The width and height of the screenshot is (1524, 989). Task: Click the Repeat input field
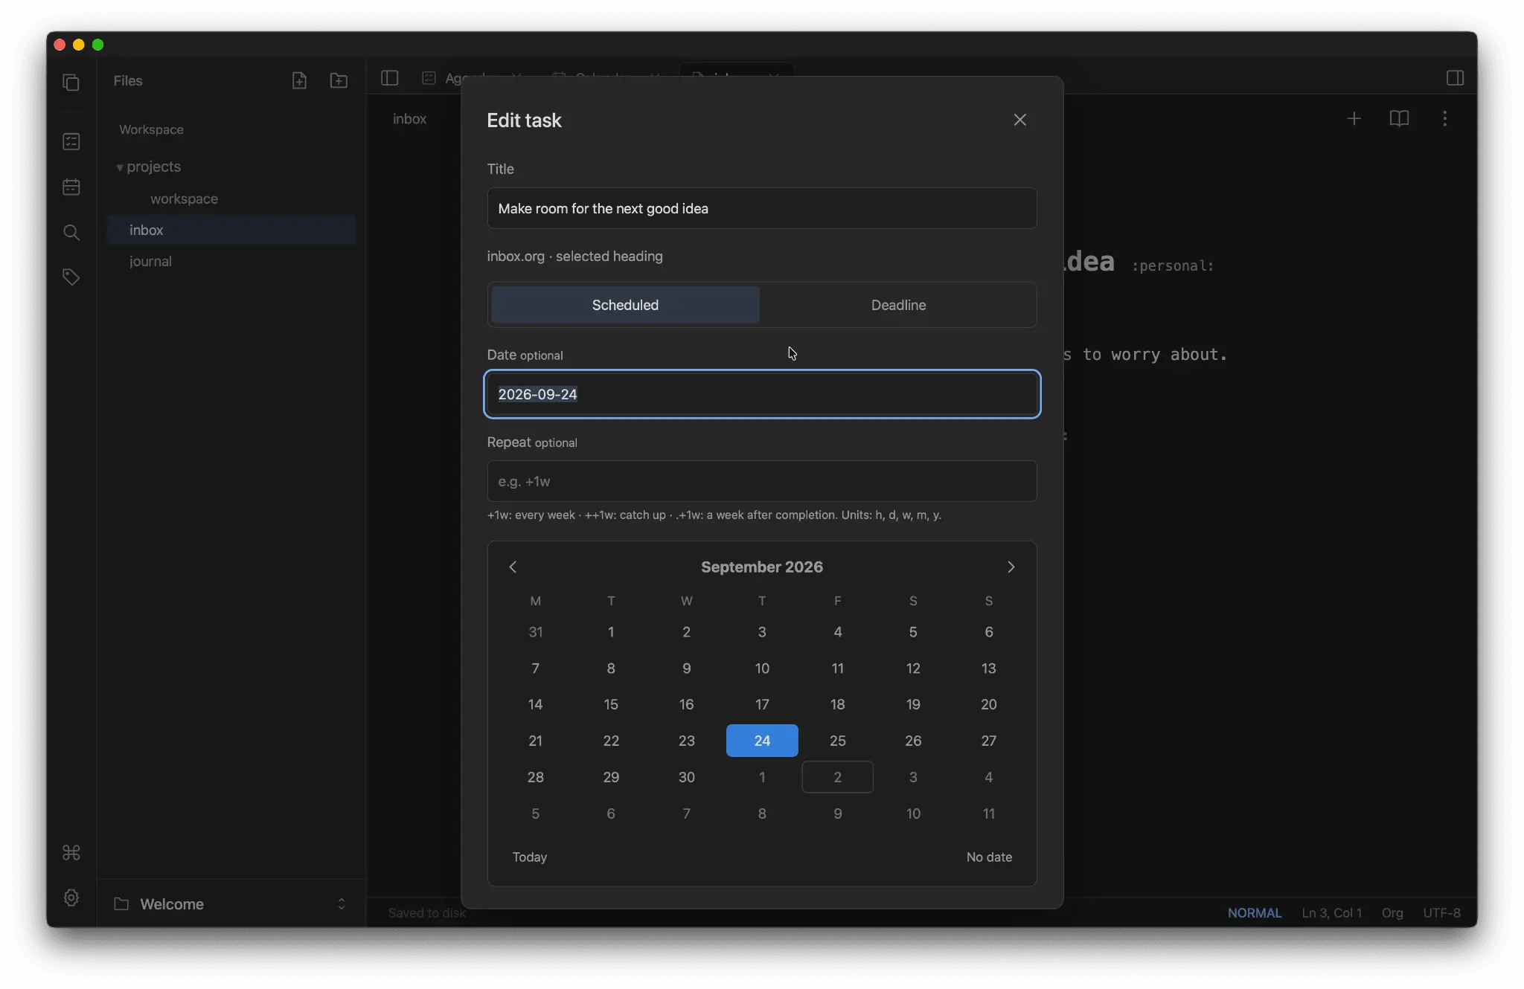[762, 481]
